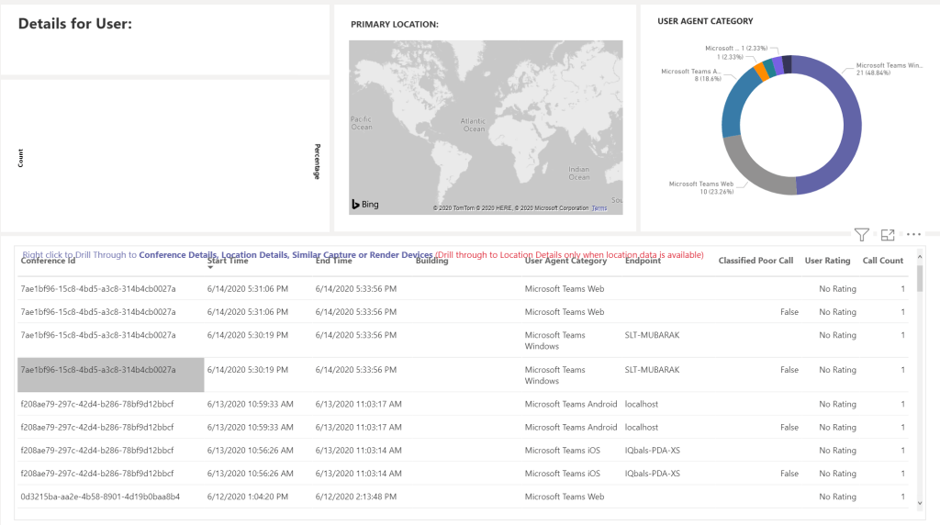940x525 pixels.
Task: Click the Bing logo on map
Action: (364, 204)
